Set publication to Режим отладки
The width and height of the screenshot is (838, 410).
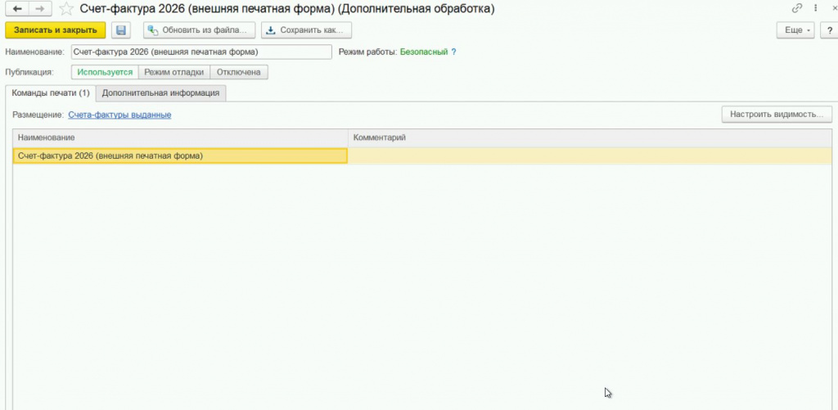(174, 72)
